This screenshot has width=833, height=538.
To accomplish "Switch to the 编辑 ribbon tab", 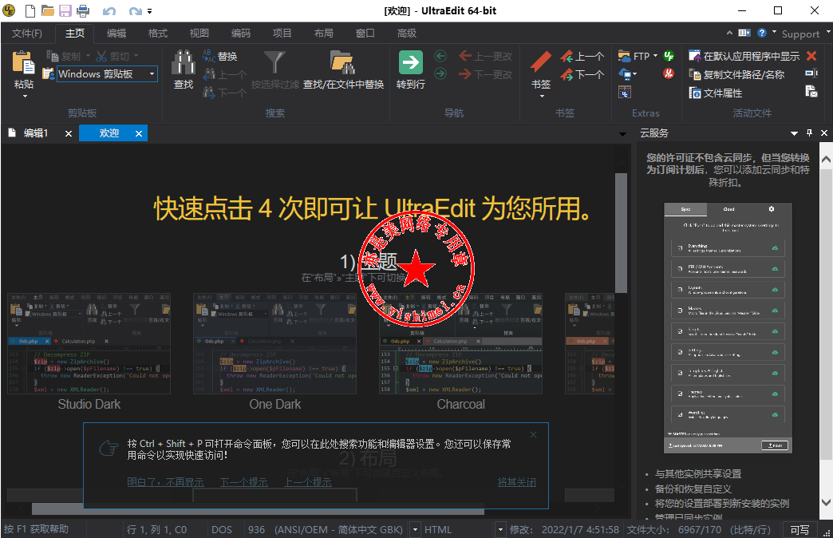I will 116,34.
